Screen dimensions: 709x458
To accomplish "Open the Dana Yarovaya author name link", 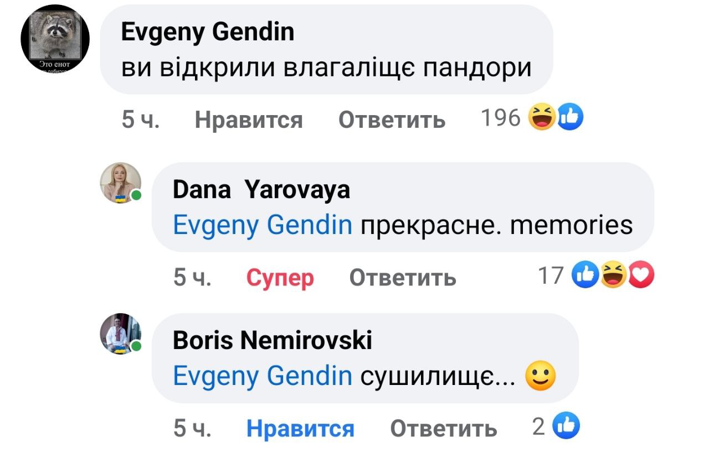I will [261, 190].
